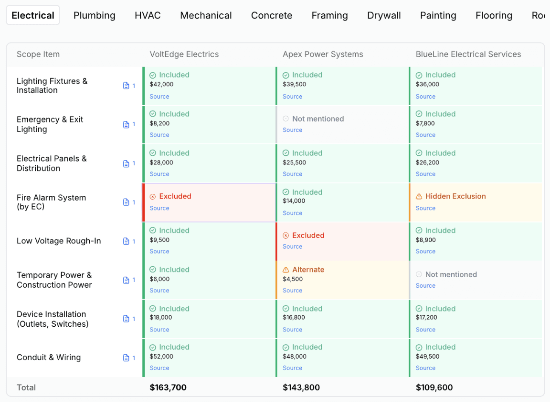Click Apex total $143,800
The height and width of the screenshot is (402, 550).
[301, 387]
